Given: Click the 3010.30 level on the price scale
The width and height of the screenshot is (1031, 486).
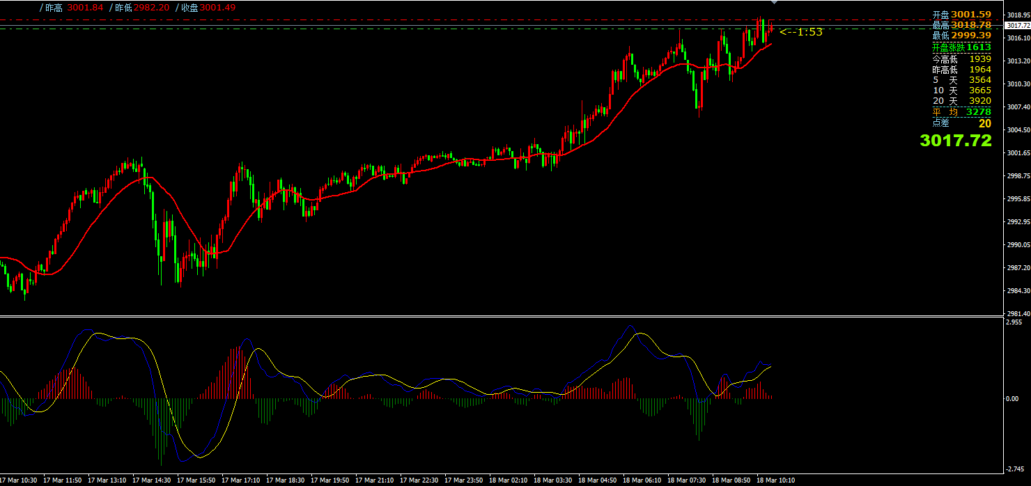Looking at the screenshot, I should [x=1018, y=84].
